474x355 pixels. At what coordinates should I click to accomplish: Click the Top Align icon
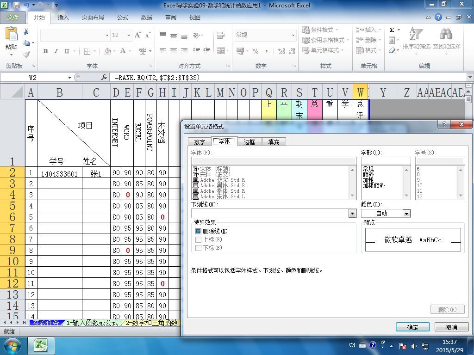pyautogui.click(x=163, y=35)
